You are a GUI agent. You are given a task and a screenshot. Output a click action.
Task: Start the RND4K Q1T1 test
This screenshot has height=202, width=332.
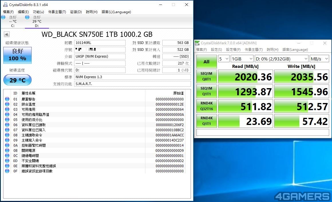[206, 121]
